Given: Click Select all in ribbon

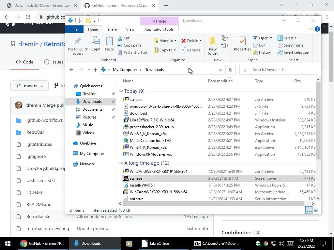Looking at the screenshot, I should 288,38.
